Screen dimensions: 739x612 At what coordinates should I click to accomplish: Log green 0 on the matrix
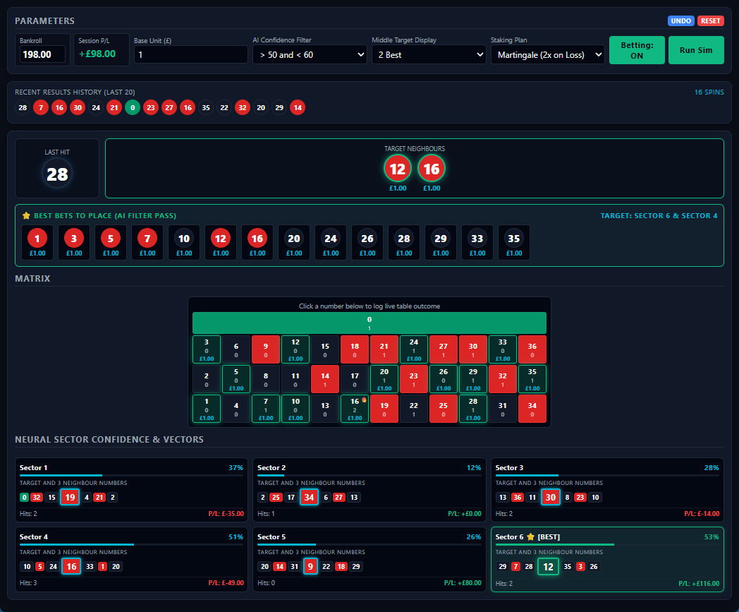point(369,323)
